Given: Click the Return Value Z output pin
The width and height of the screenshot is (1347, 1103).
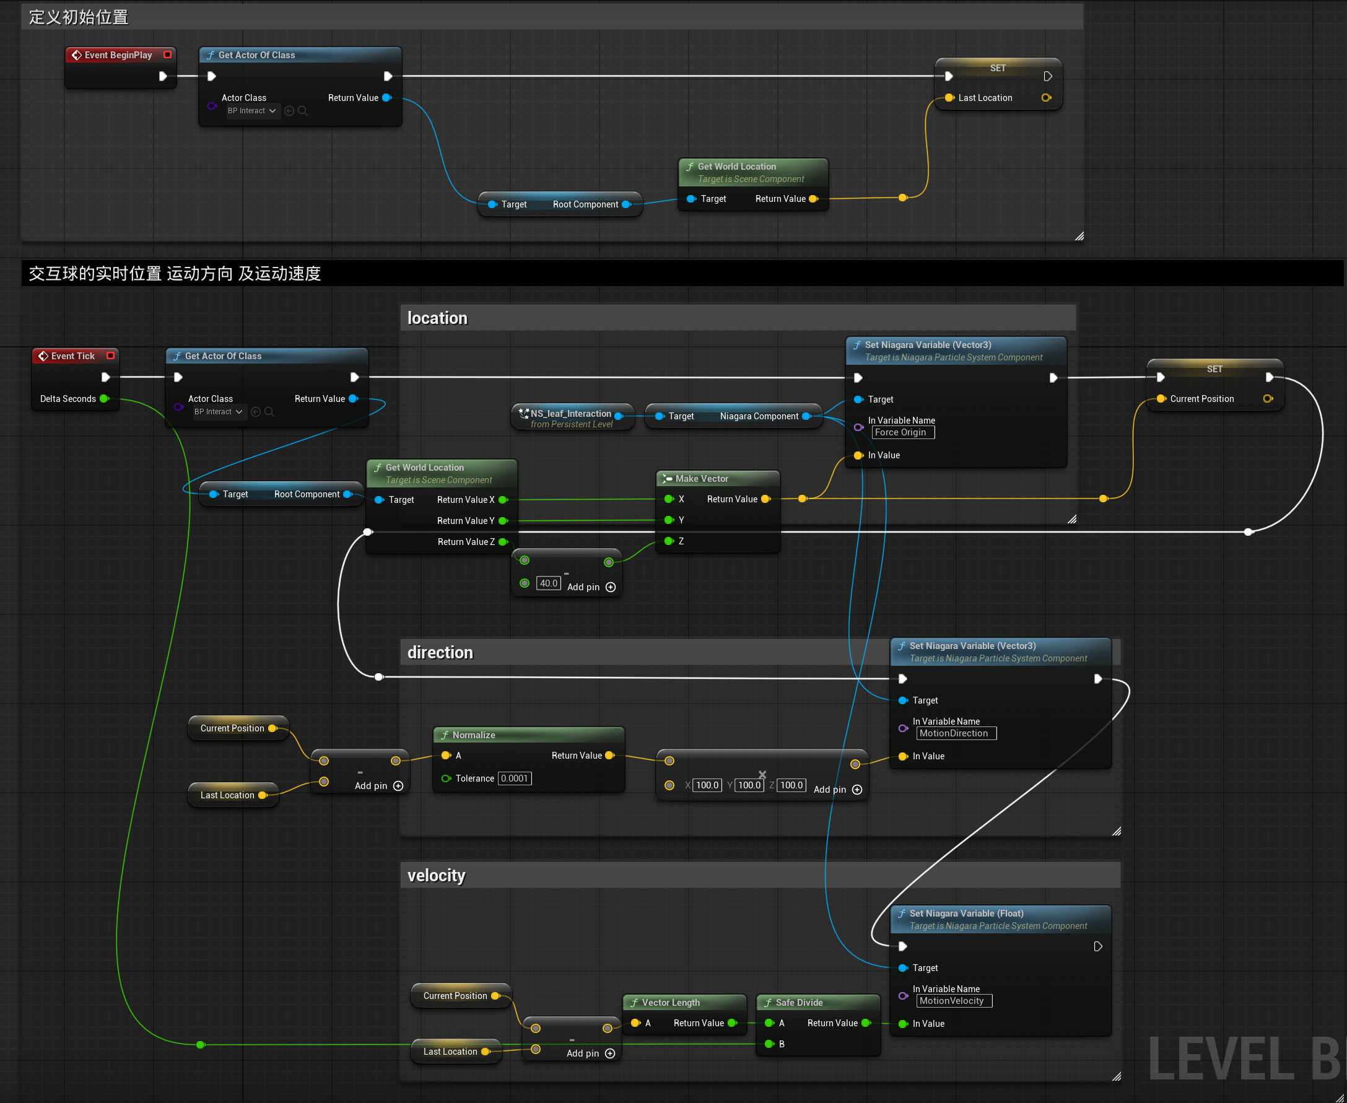Looking at the screenshot, I should (503, 542).
